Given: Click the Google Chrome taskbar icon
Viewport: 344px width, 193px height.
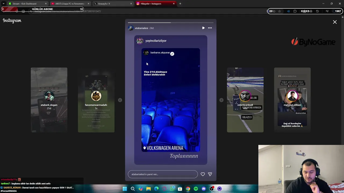Looking at the screenshot, I should [188, 189].
